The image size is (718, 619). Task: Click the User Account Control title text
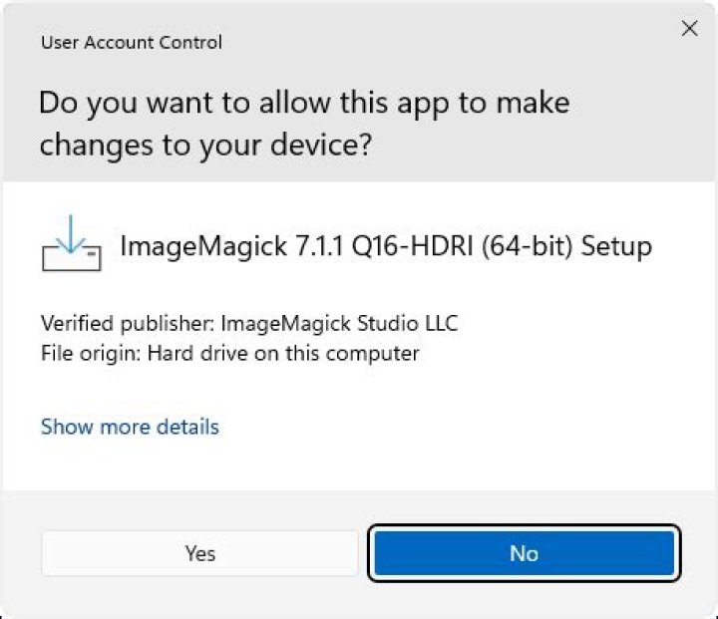[132, 42]
